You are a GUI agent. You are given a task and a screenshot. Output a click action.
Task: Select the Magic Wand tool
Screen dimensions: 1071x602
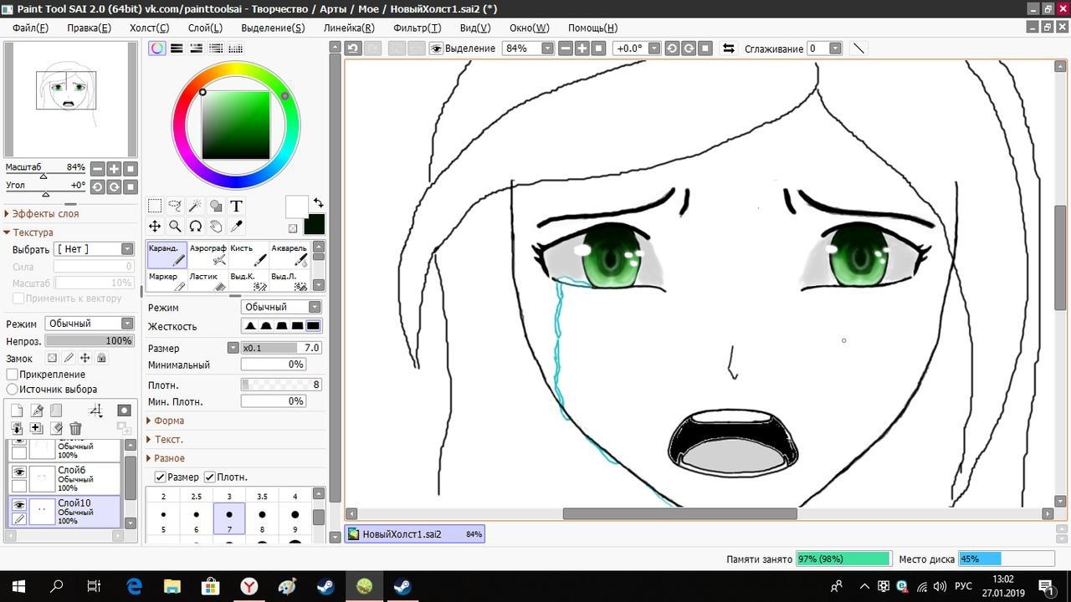195,206
